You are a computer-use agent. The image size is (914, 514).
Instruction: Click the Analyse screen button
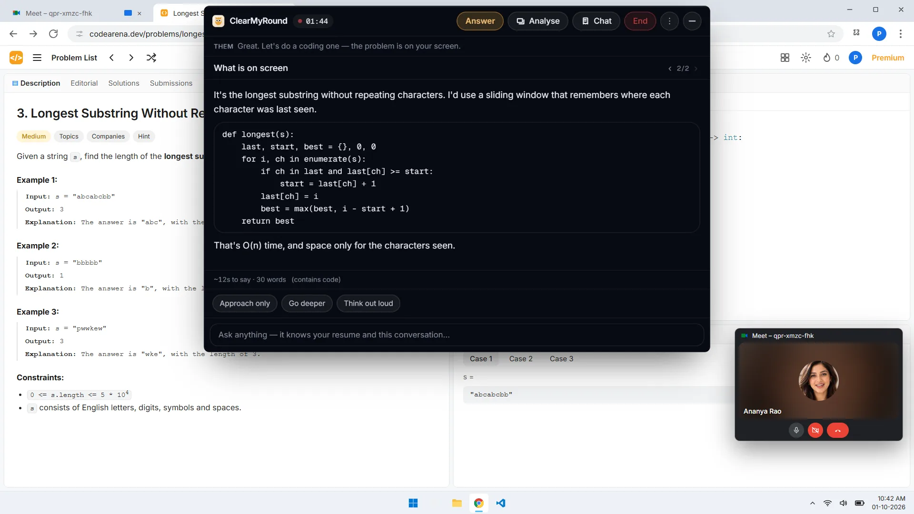click(x=538, y=21)
